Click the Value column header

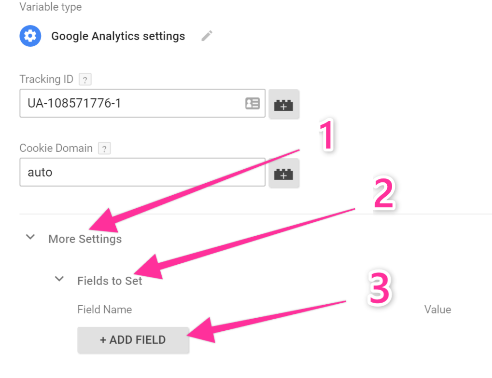click(x=437, y=310)
